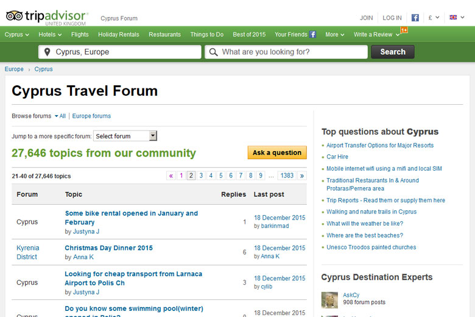Screen dimensions: 475x317
Task: Open 'What will the weather be like?'
Action: [365, 224]
